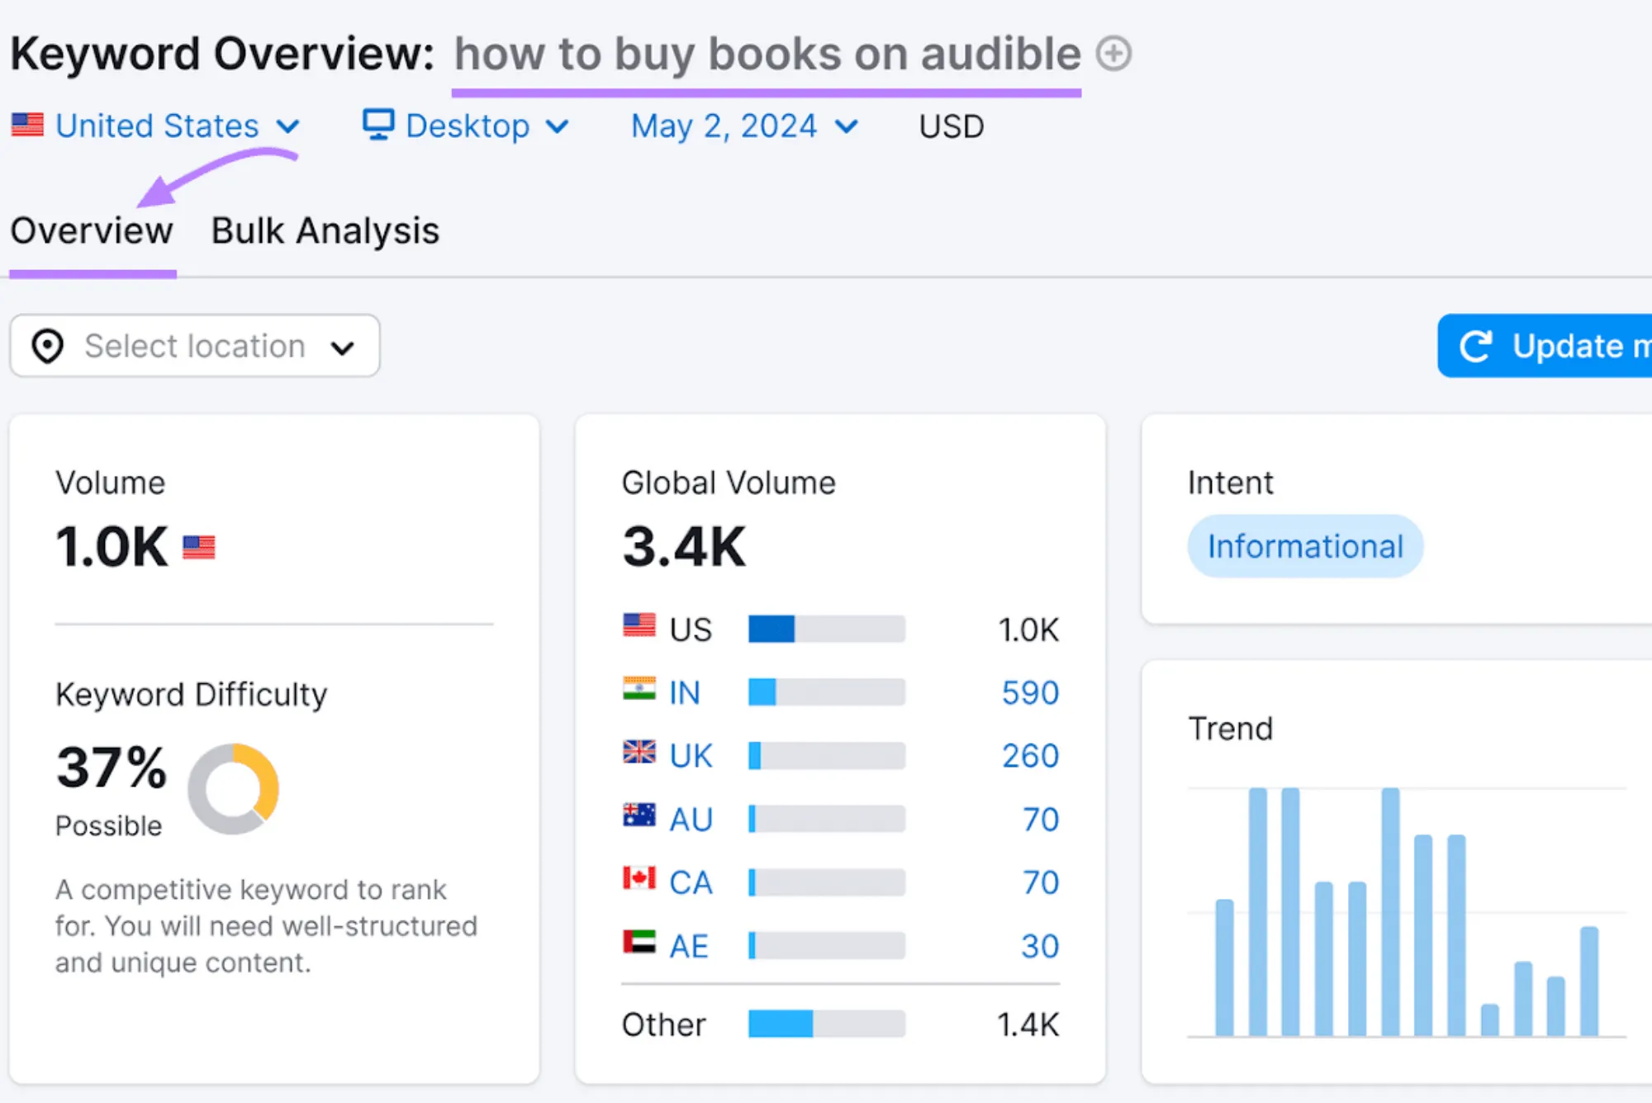Viewport: 1652px width, 1103px height.
Task: Click the desktop monitor icon
Action: pyautogui.click(x=378, y=125)
